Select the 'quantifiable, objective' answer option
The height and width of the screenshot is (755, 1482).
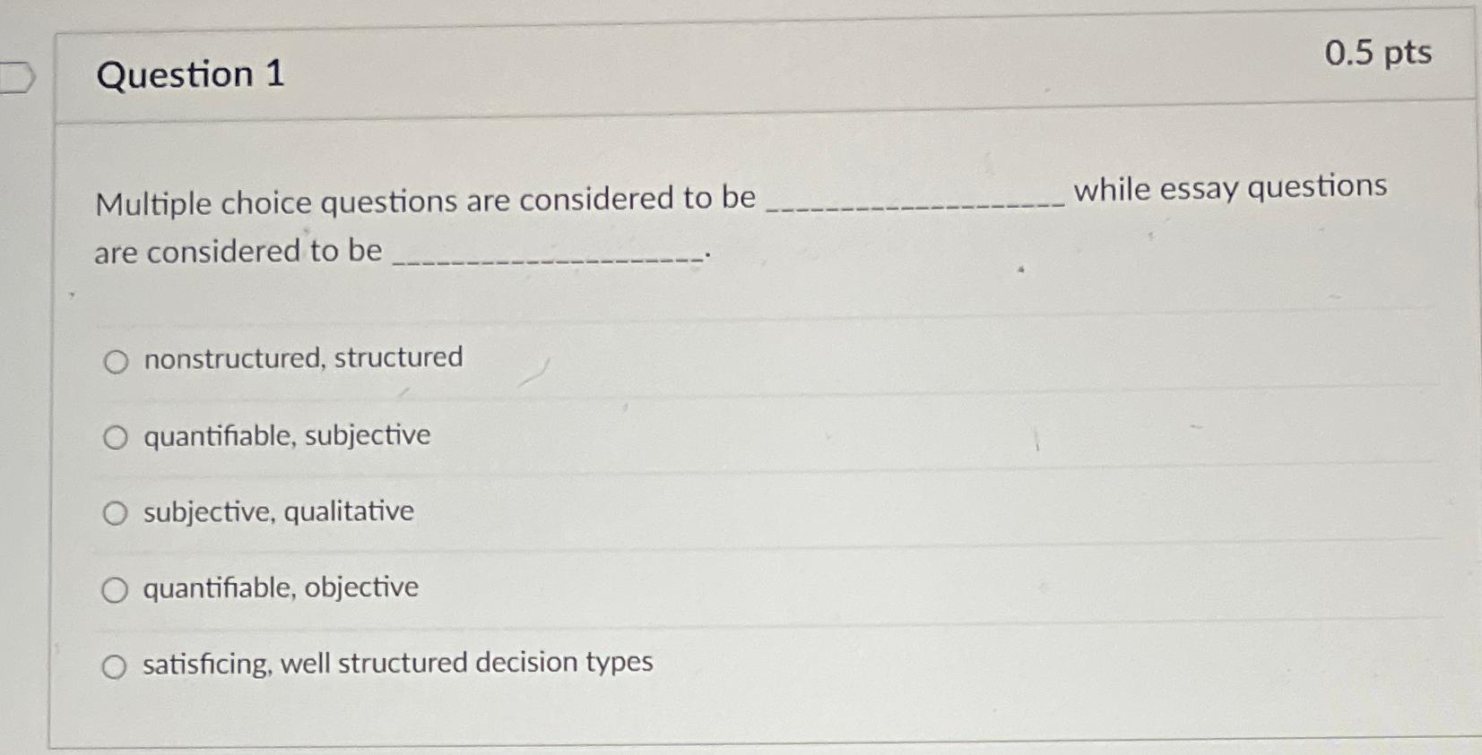click(115, 589)
